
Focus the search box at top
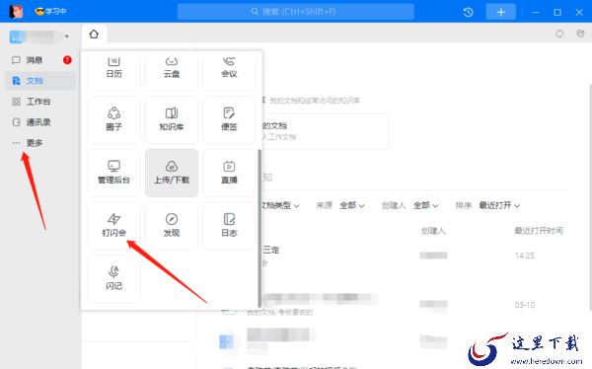296,11
